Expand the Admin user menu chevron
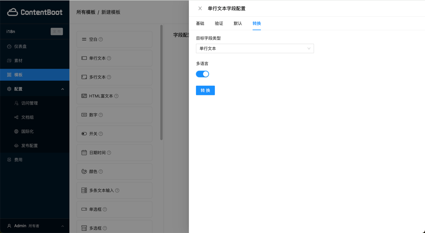This screenshot has height=233, width=425. (63, 226)
